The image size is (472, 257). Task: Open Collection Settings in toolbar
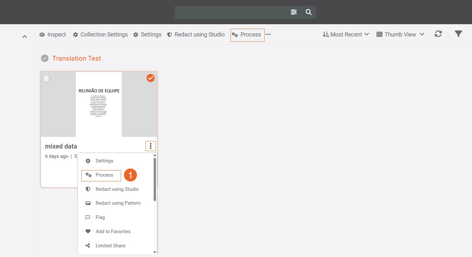point(100,35)
